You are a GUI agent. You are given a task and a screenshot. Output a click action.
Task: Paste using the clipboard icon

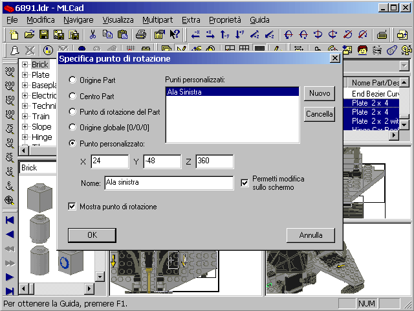pyautogui.click(x=122, y=34)
